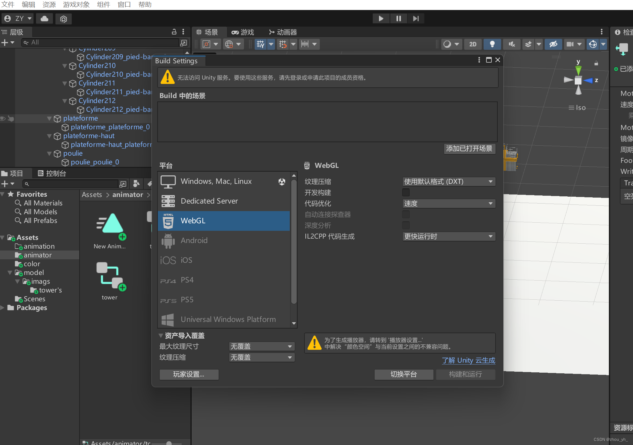Open the 纹理压缩 dropdown for WebGL

pos(449,182)
